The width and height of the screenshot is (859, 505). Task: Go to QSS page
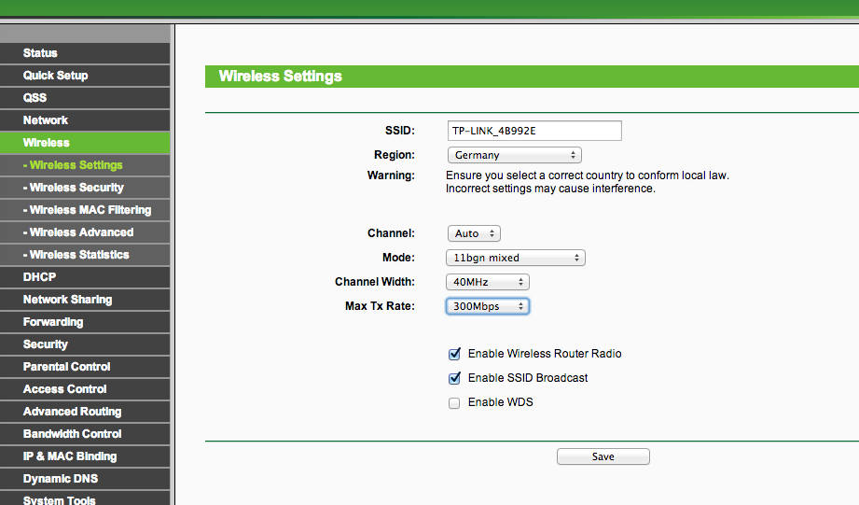tap(85, 98)
